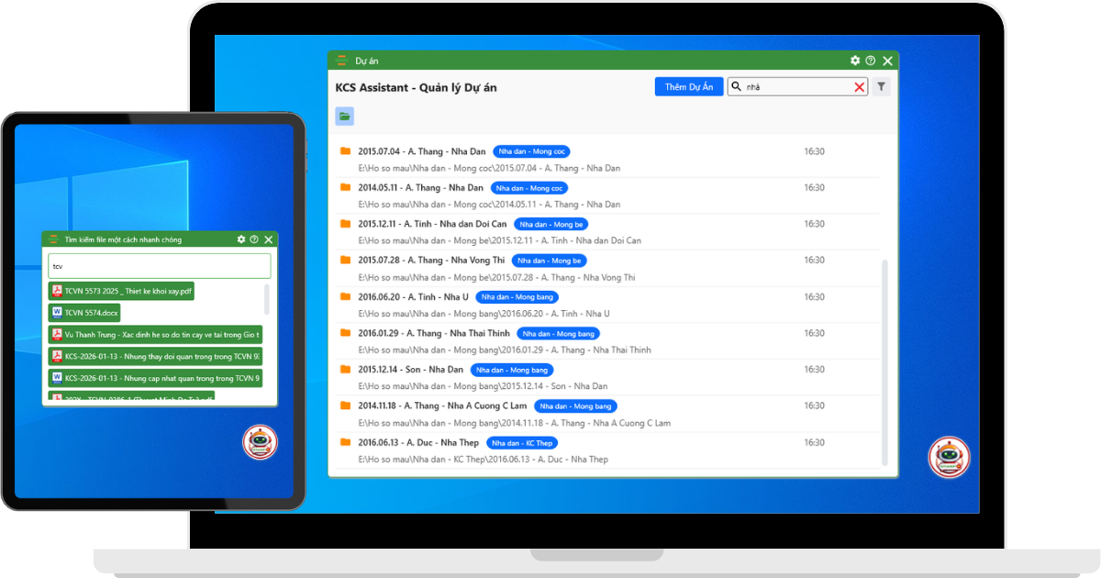Clear the project search with red X
1101x578 pixels.
coord(860,87)
